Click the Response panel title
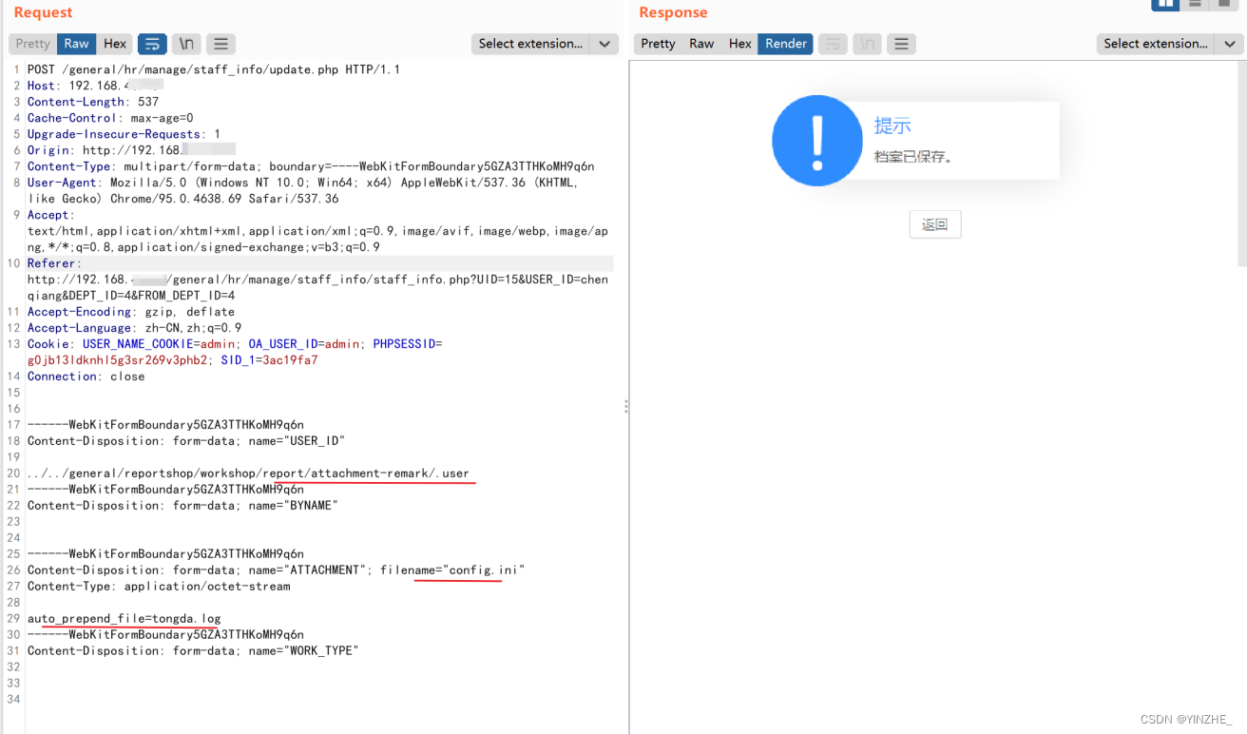The width and height of the screenshot is (1247, 734). tap(673, 12)
